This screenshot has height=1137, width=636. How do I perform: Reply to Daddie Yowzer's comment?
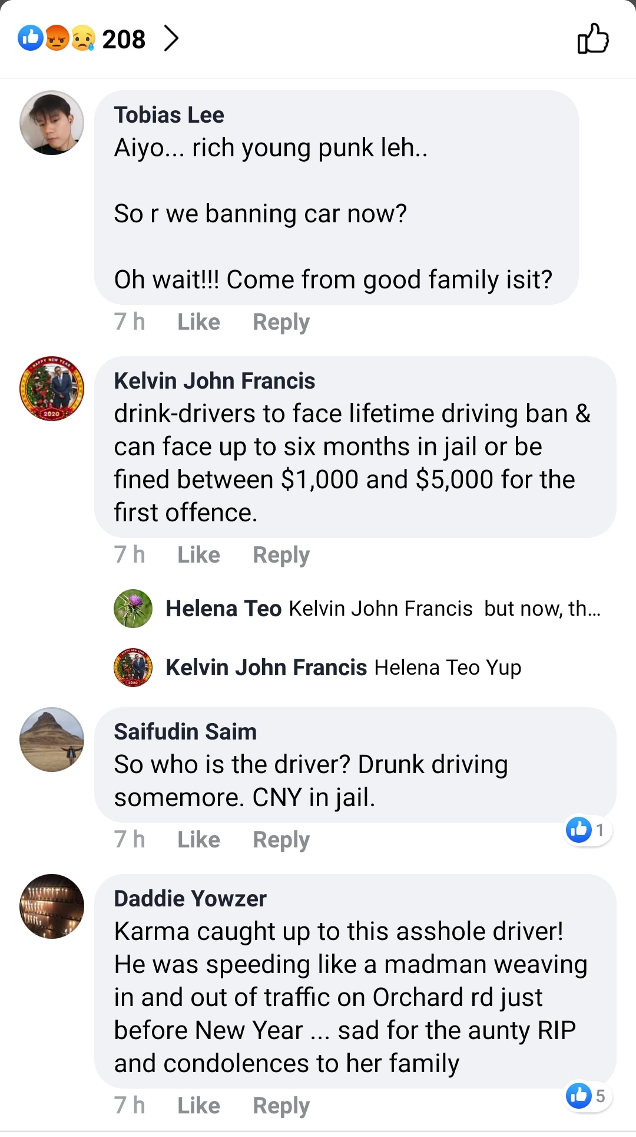281,1106
